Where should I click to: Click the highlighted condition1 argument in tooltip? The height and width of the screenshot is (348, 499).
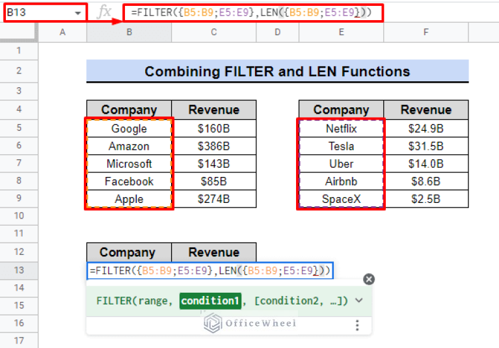[x=210, y=301]
